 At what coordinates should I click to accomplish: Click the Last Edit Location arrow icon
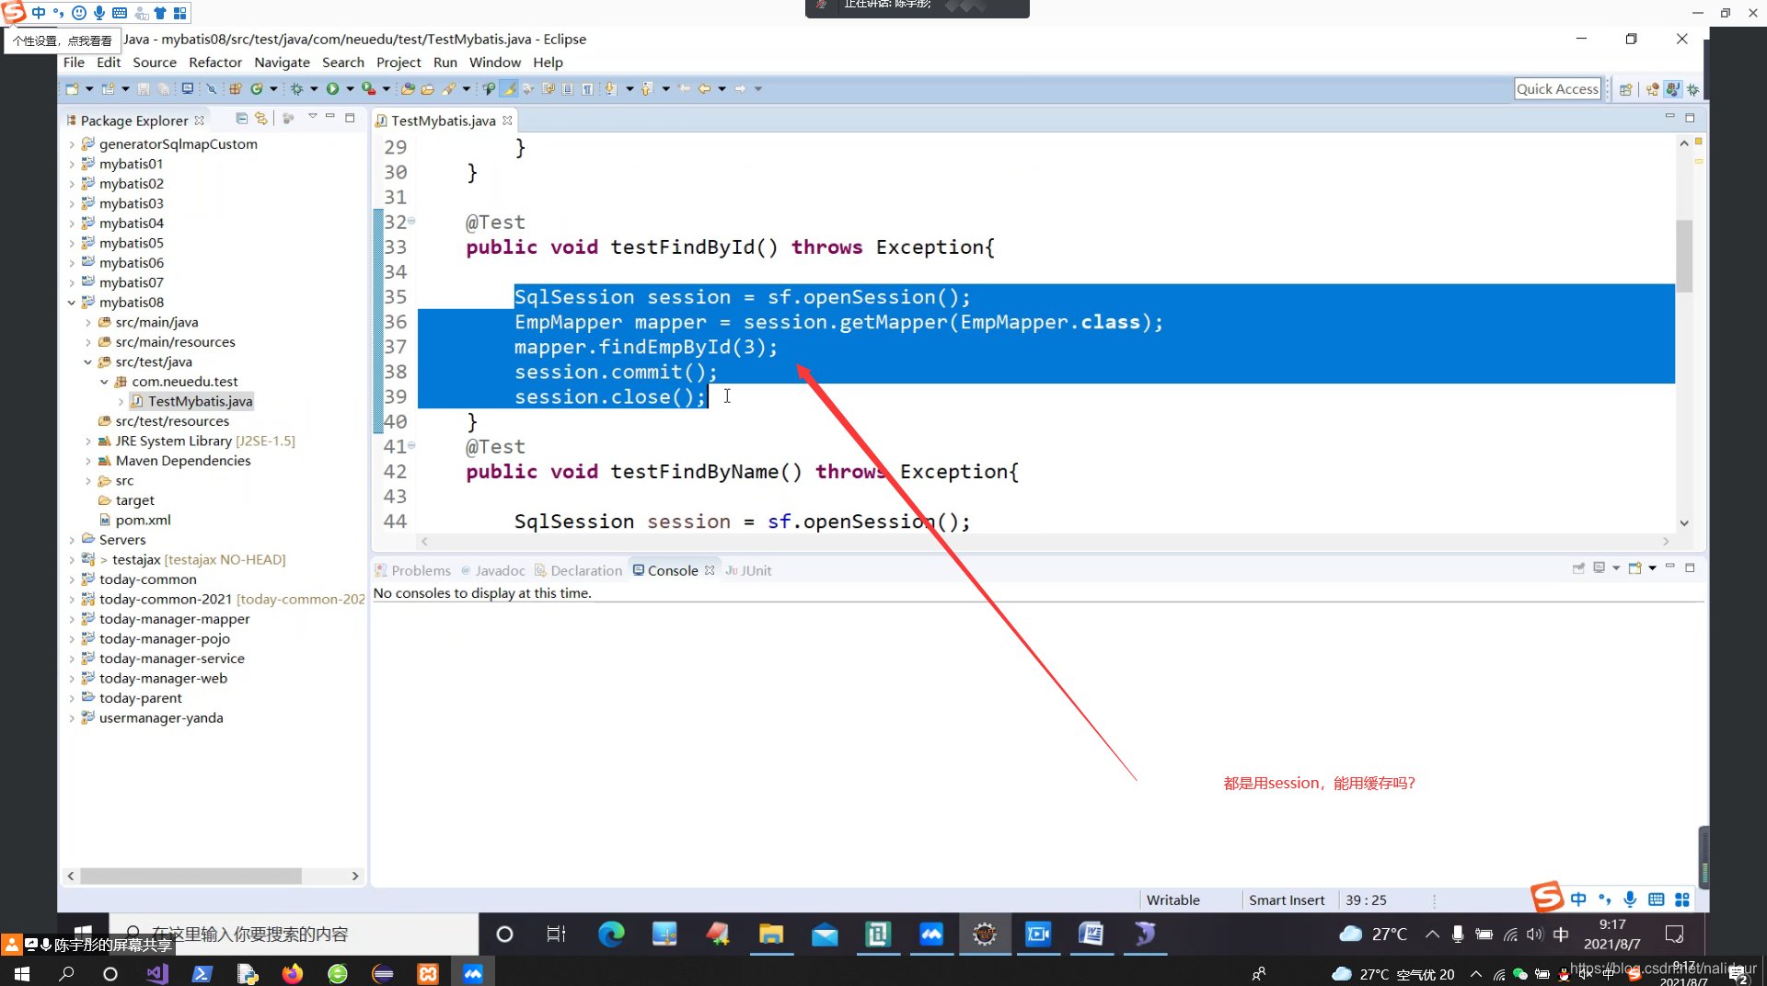coord(684,89)
